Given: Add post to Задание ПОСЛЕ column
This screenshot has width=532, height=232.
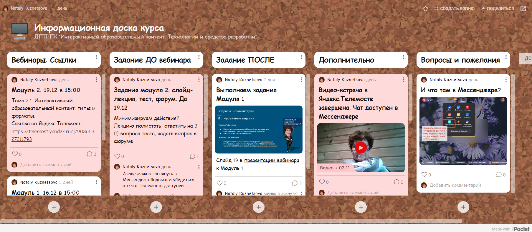Looking at the screenshot, I should pyautogui.click(x=259, y=207).
